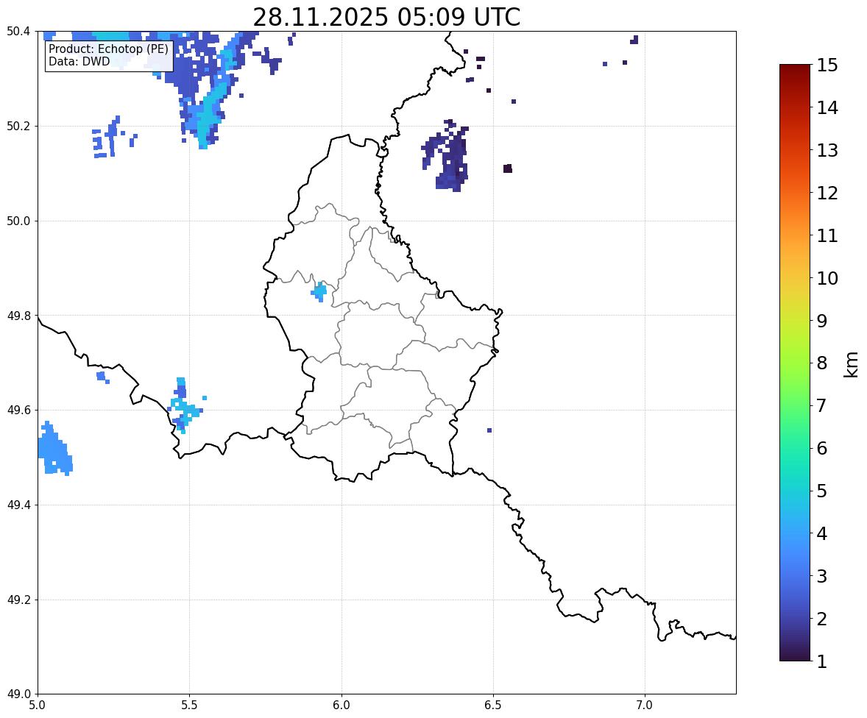Image resolution: width=867 pixels, height=718 pixels.
Task: Click the light-blue radar echo inside Luxembourg
Action: click(319, 291)
